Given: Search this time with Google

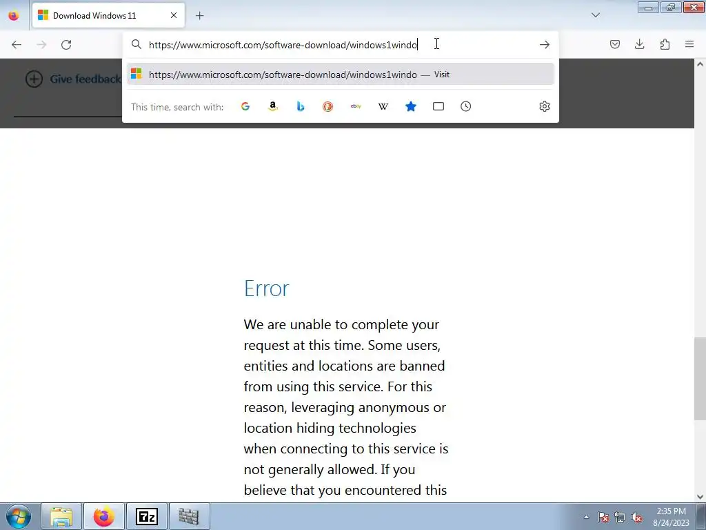Looking at the screenshot, I should pyautogui.click(x=245, y=106).
